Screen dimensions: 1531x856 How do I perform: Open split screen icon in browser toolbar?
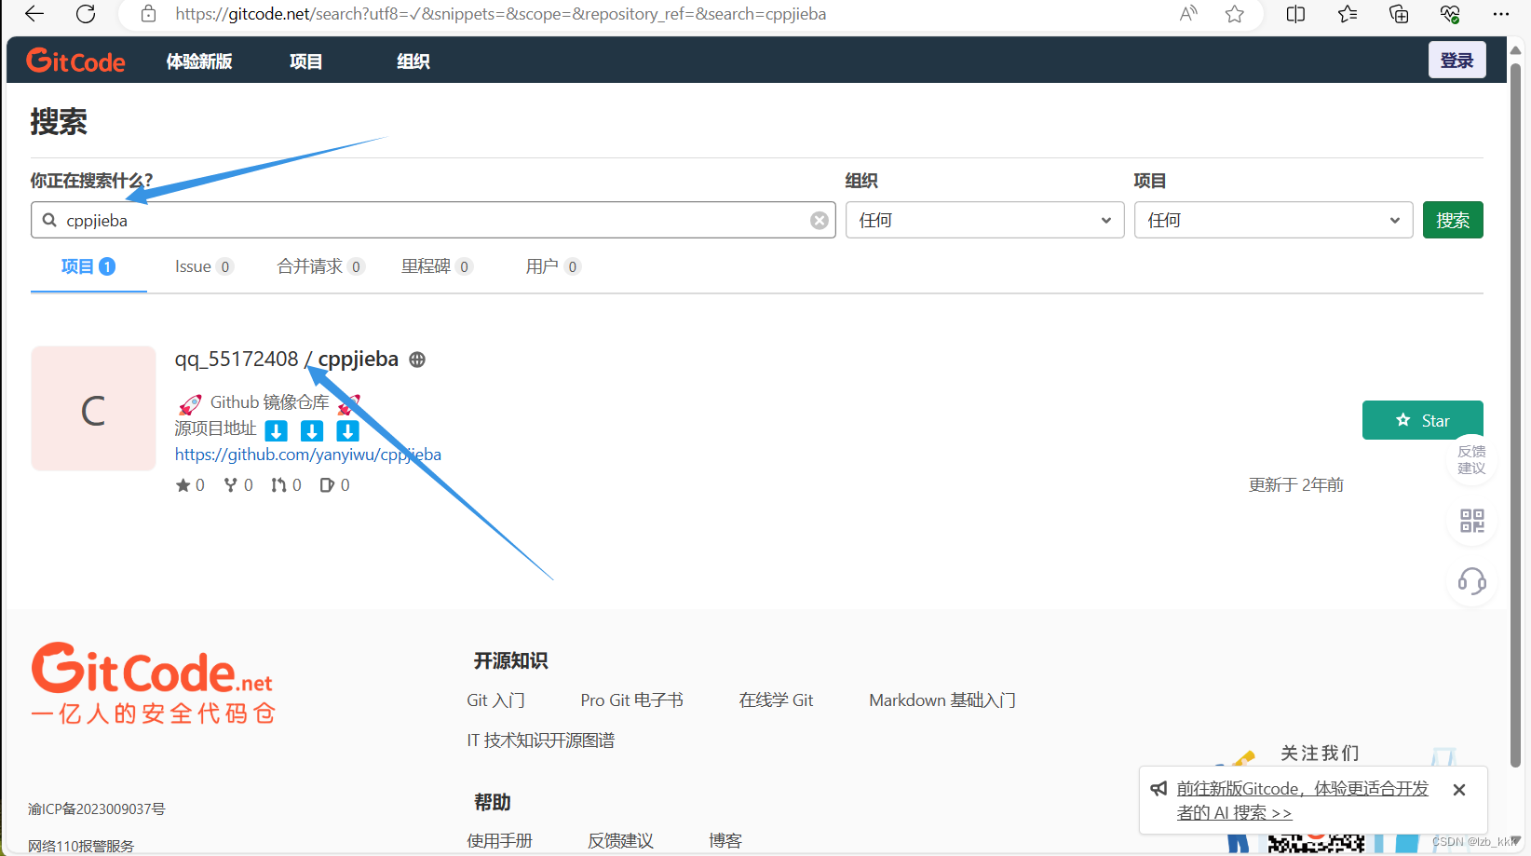(x=1295, y=14)
